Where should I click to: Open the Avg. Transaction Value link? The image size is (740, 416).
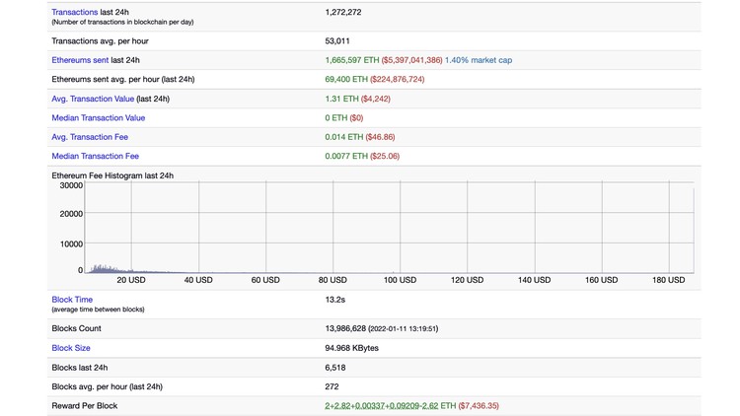coord(92,99)
